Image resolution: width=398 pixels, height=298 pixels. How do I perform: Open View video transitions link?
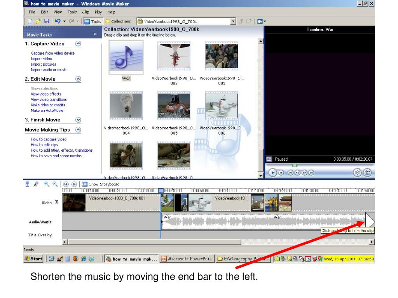(x=49, y=100)
